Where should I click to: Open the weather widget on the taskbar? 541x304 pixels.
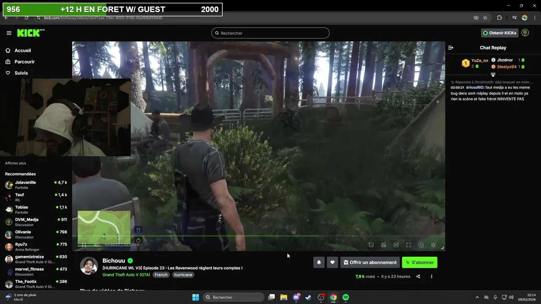pyautogui.click(x=20, y=297)
